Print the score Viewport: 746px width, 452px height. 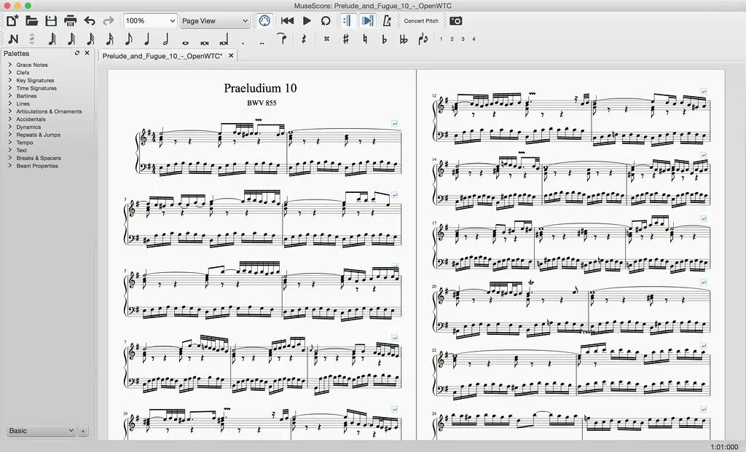click(71, 20)
